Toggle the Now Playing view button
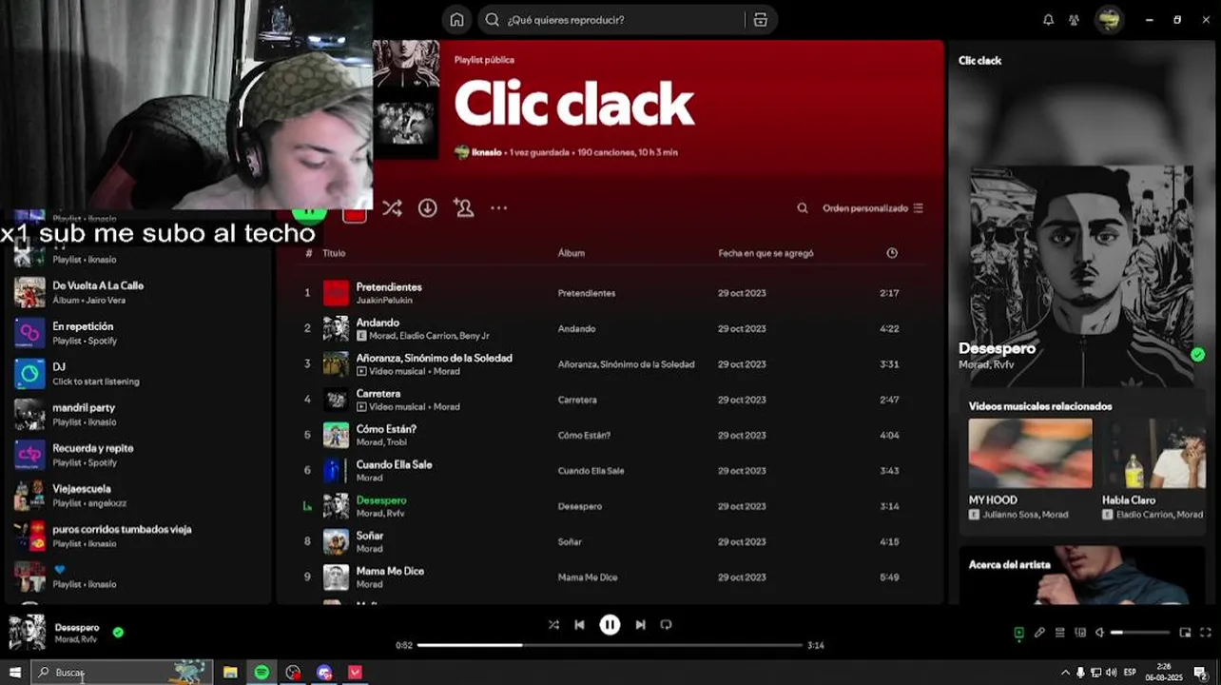This screenshot has height=685, width=1221. (x=1018, y=633)
